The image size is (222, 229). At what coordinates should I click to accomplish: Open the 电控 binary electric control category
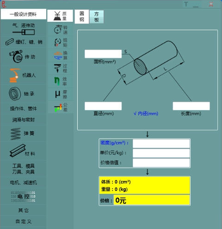tap(23, 197)
